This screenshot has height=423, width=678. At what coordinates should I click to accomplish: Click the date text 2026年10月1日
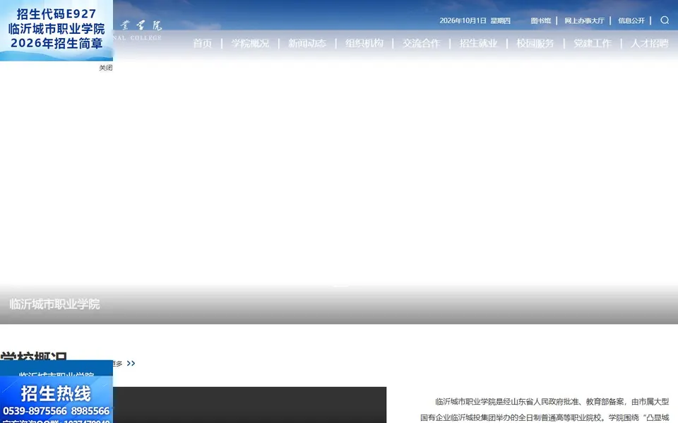pos(463,20)
